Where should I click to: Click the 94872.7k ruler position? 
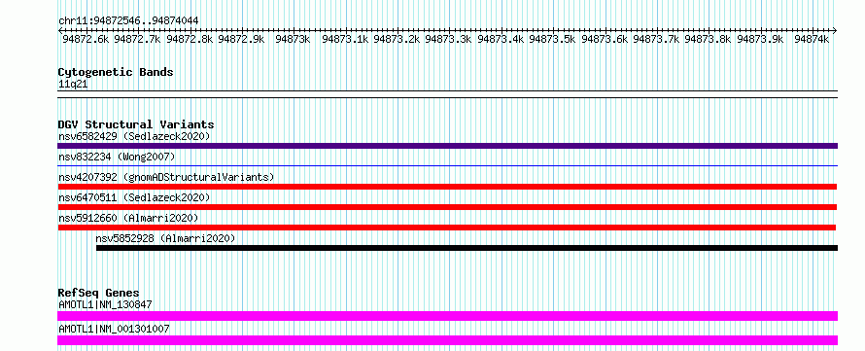[137, 39]
